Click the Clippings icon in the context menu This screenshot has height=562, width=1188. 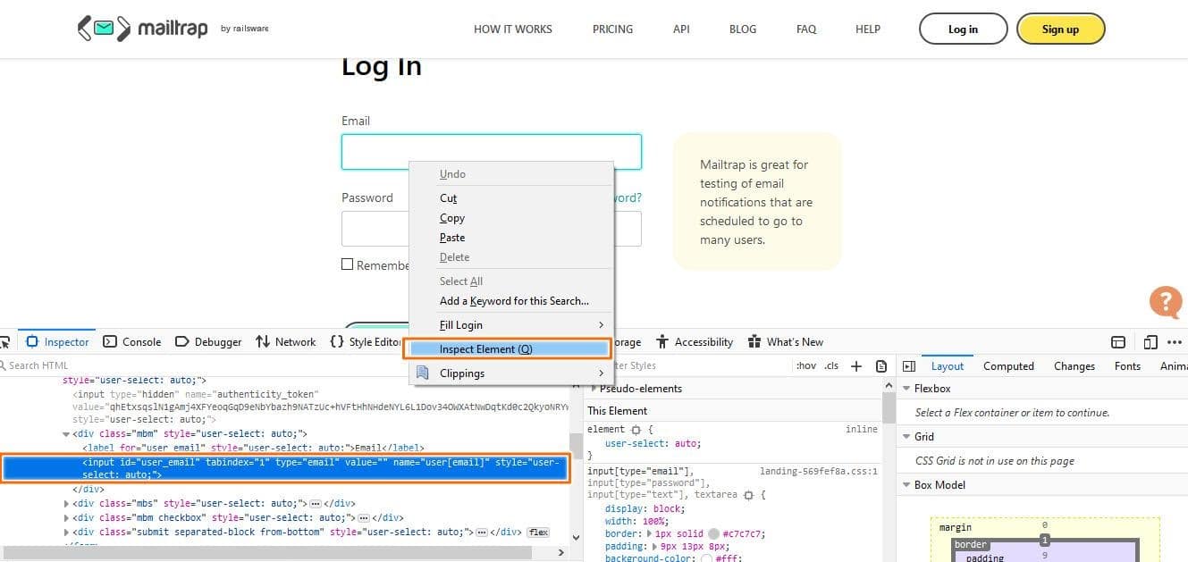pos(424,373)
